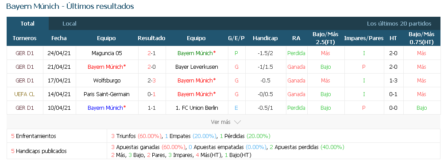Click the UEFA CL tournament label
This screenshot has width=448, height=164.
click(25, 94)
